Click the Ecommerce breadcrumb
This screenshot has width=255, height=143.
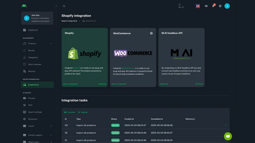point(89,21)
